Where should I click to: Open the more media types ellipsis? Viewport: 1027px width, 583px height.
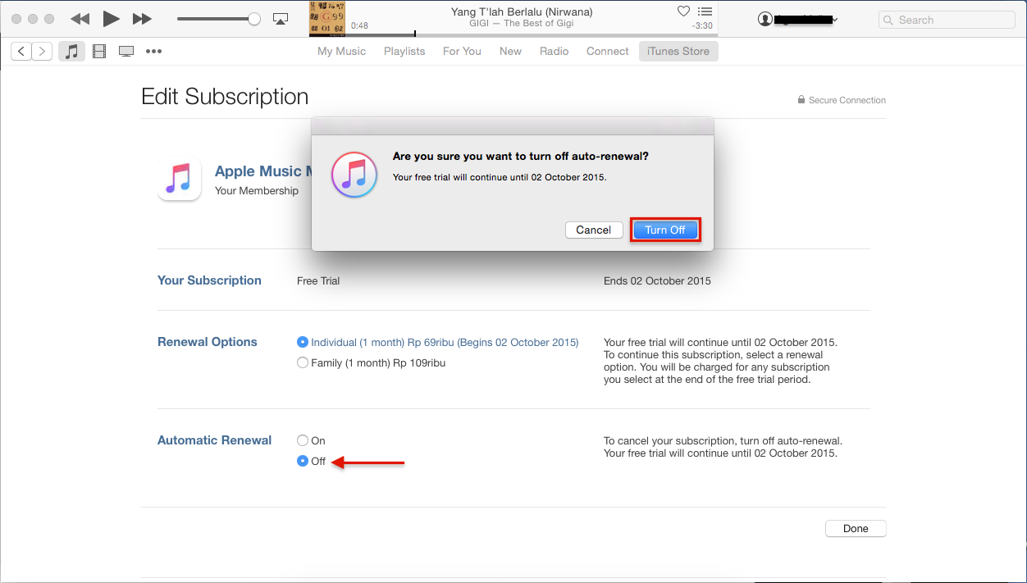[x=153, y=52]
